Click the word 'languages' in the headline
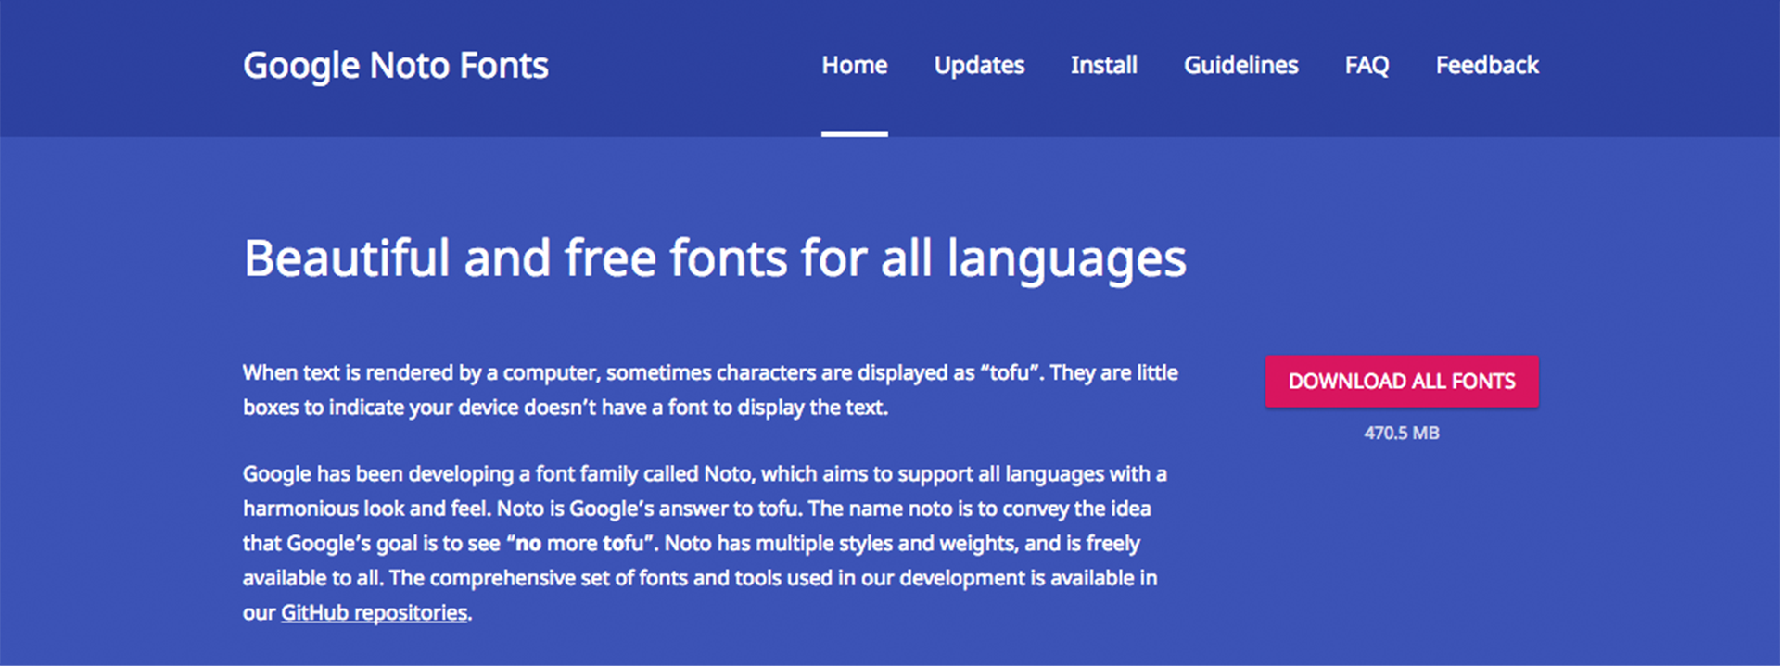This screenshot has height=666, width=1780. [x=1066, y=258]
